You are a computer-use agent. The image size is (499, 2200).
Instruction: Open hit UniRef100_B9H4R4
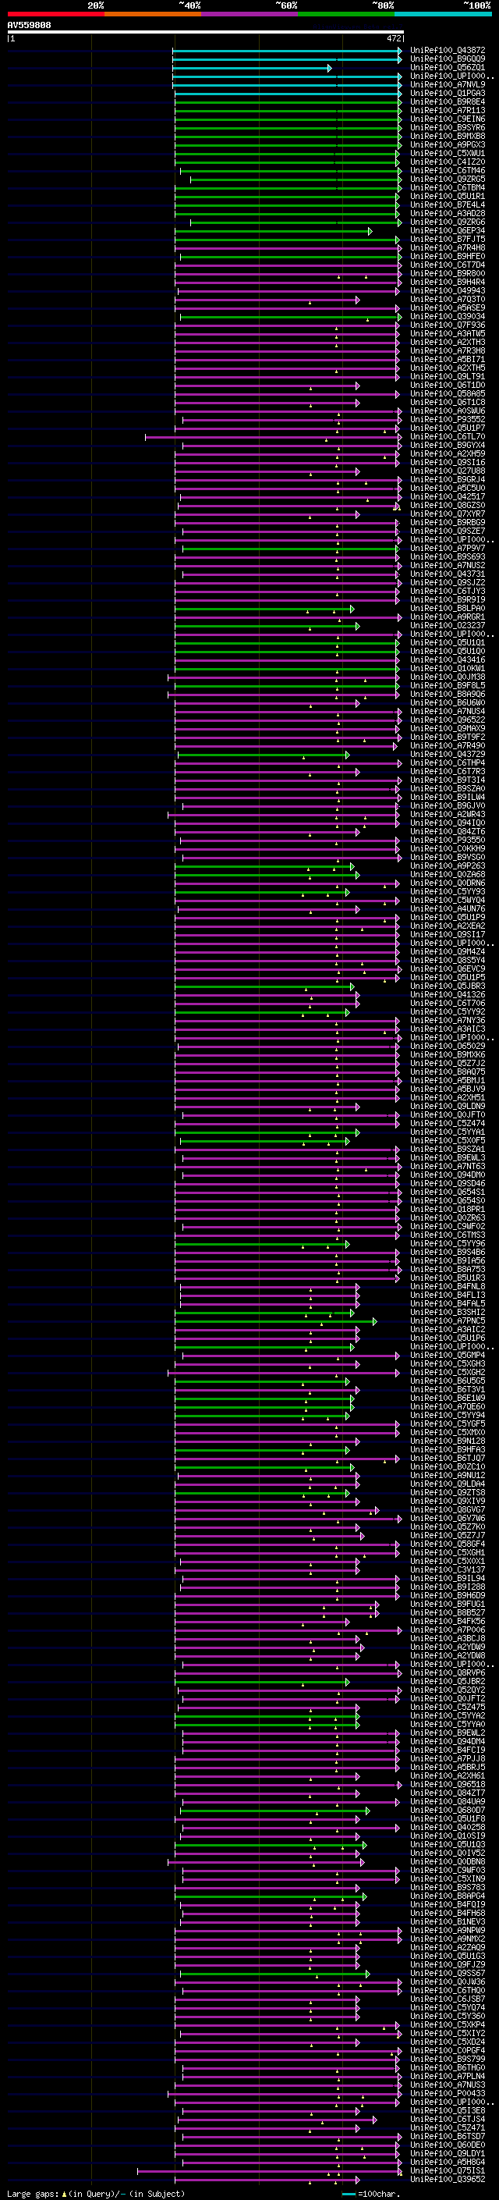pyautogui.click(x=448, y=282)
